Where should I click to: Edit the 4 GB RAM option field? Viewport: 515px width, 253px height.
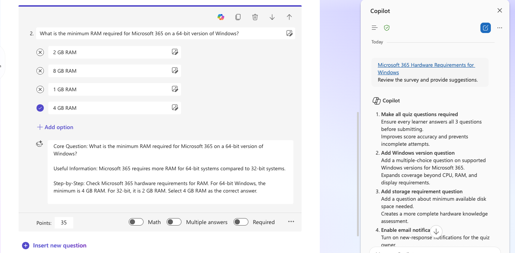tap(115, 108)
